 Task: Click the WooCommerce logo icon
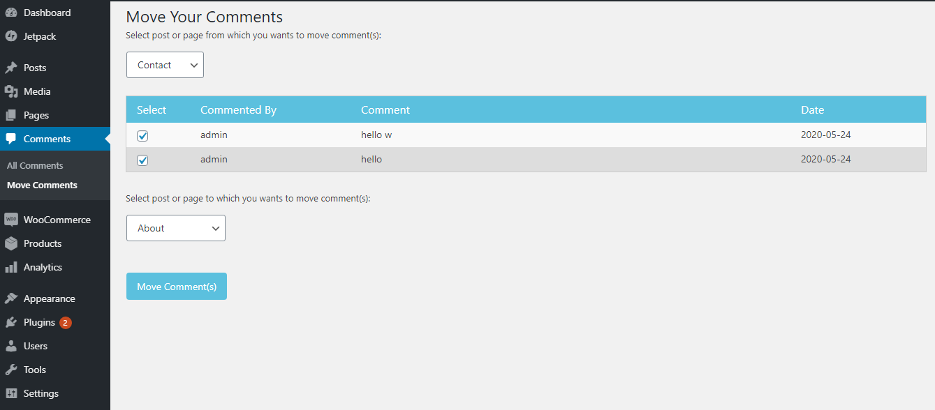click(x=11, y=220)
